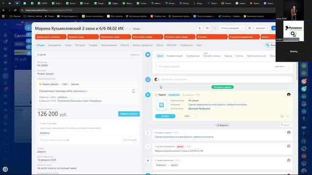312x175 pixels.
Task: Open the yandex.ru referral link
Action: tap(62, 97)
